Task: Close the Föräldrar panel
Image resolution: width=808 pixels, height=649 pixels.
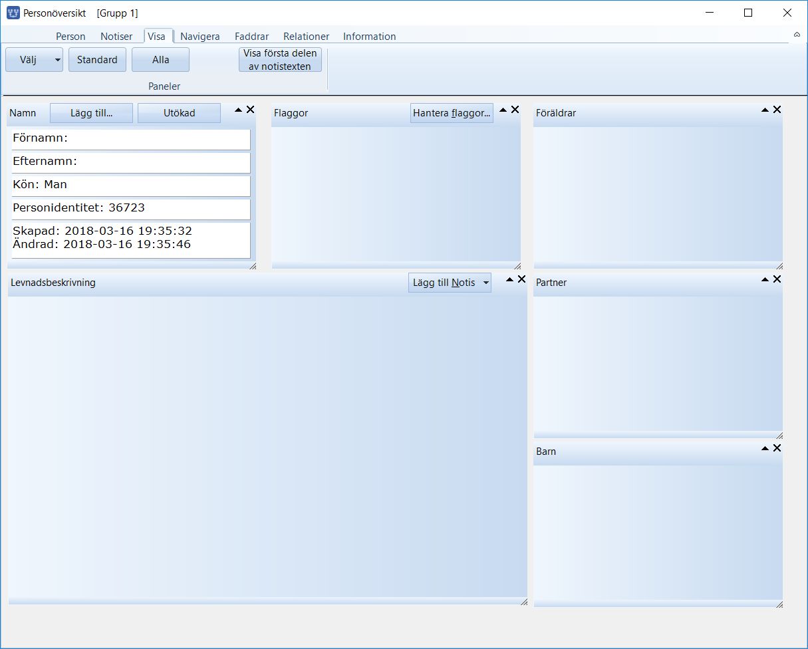Action: pos(777,110)
